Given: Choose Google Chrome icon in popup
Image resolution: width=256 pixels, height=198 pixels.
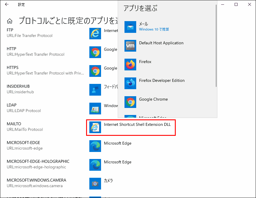Looking at the screenshot, I should (x=130, y=102).
